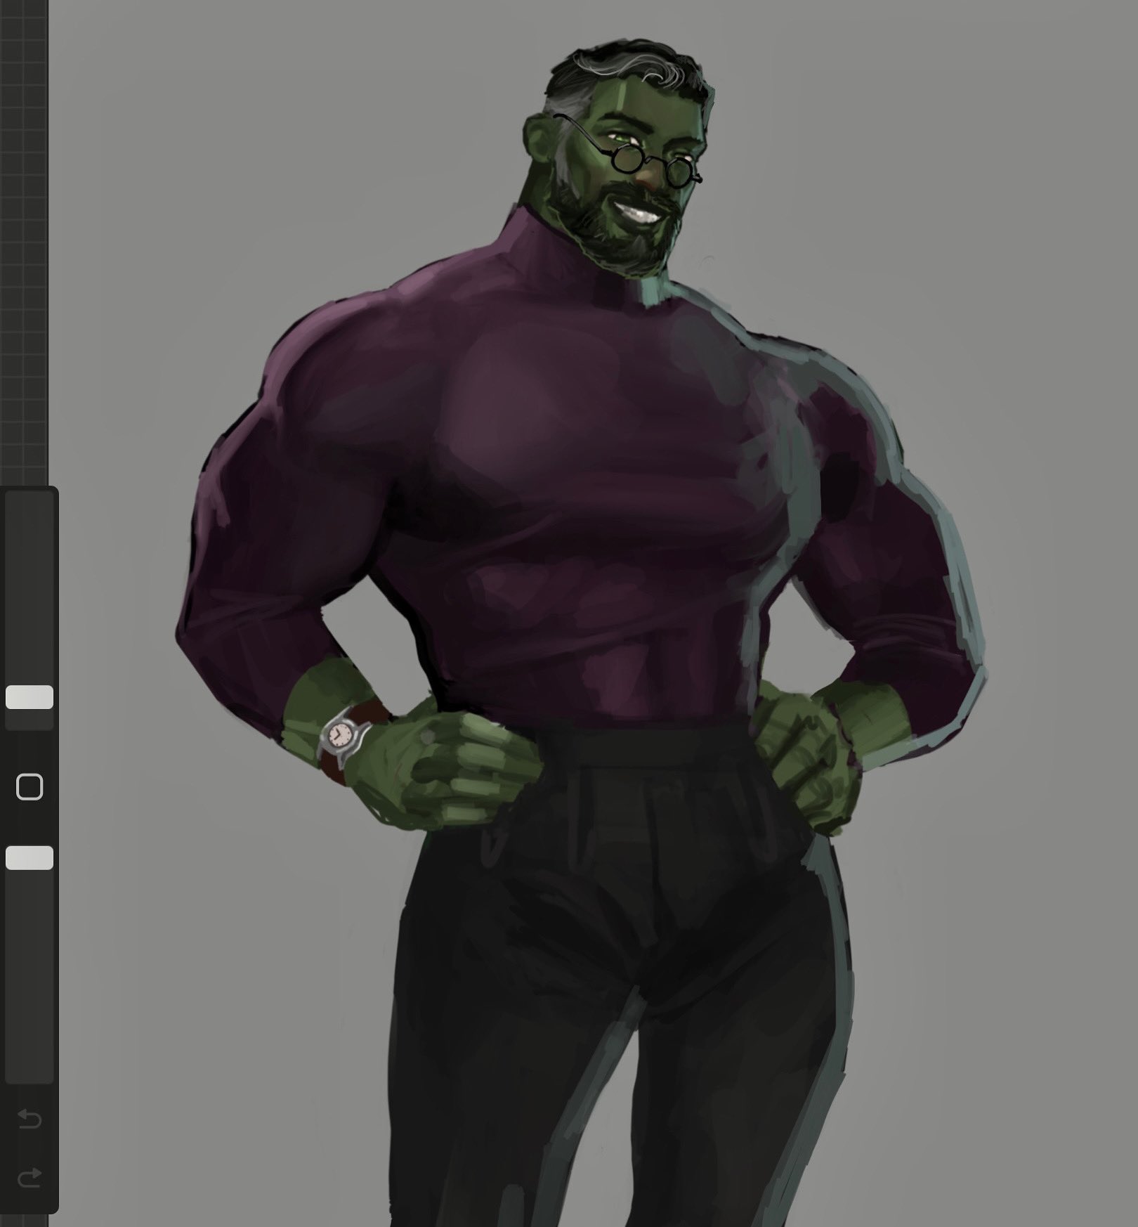Tap the redo arrow icon
This screenshot has height=1227, width=1138.
pyautogui.click(x=30, y=1177)
